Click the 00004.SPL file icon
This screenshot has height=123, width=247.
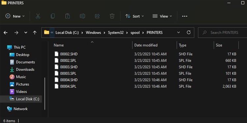pos(57,86)
